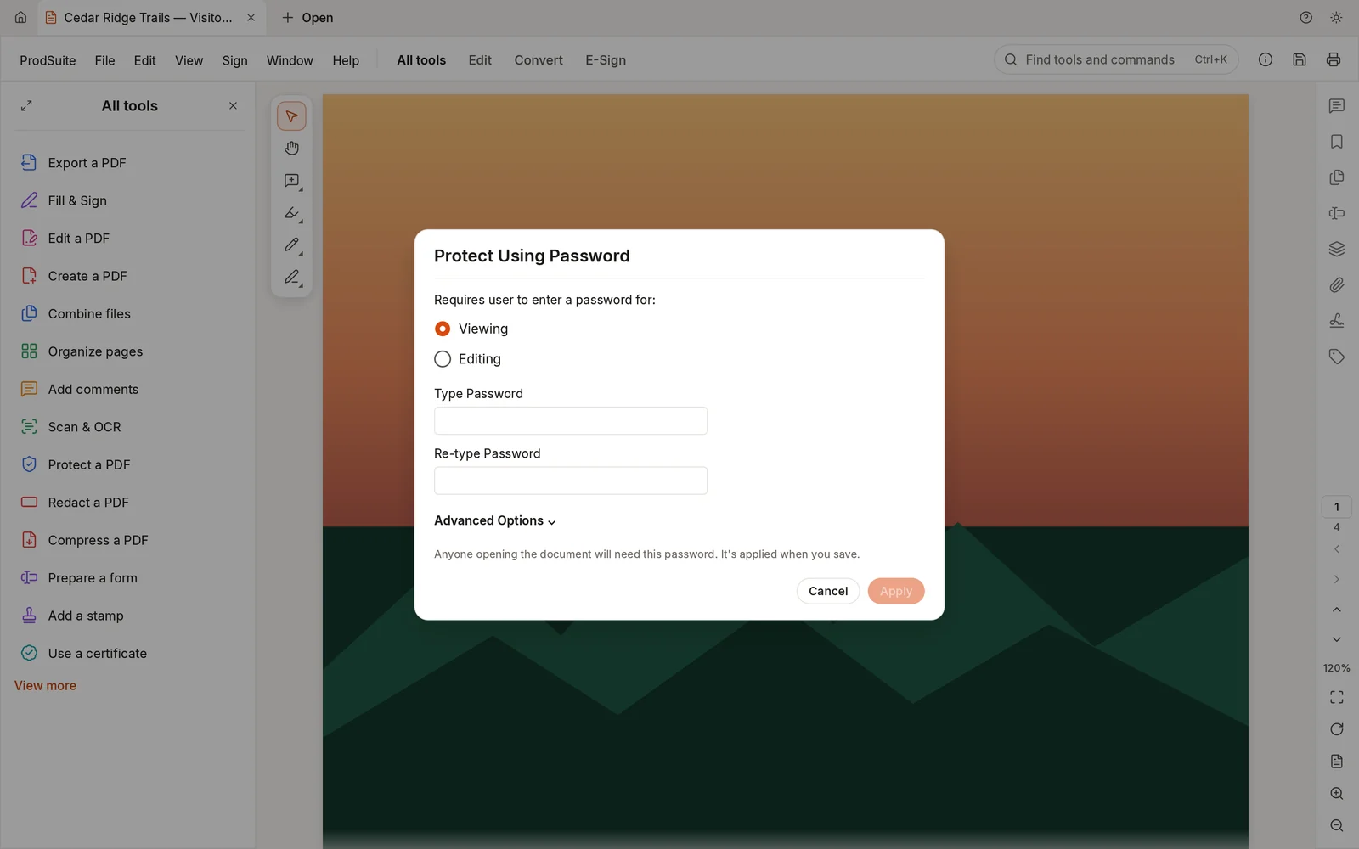Open the View menu
The height and width of the screenshot is (849, 1359).
(x=189, y=60)
